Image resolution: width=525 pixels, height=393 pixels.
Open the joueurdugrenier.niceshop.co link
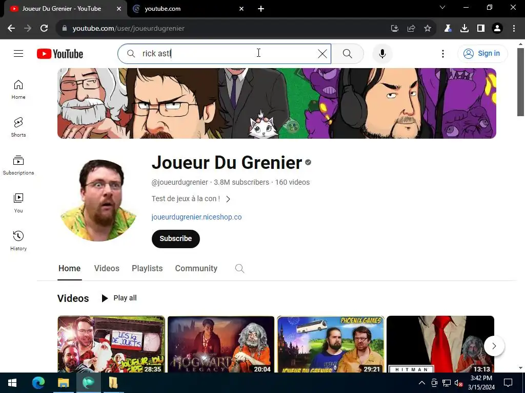point(196,217)
